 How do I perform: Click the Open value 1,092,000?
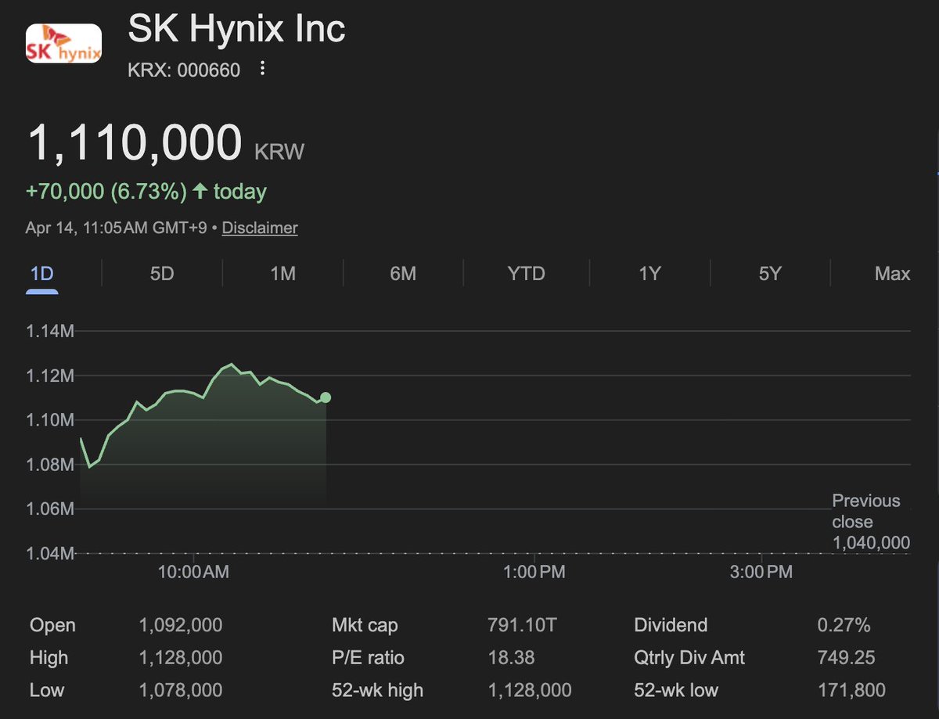[x=181, y=625]
